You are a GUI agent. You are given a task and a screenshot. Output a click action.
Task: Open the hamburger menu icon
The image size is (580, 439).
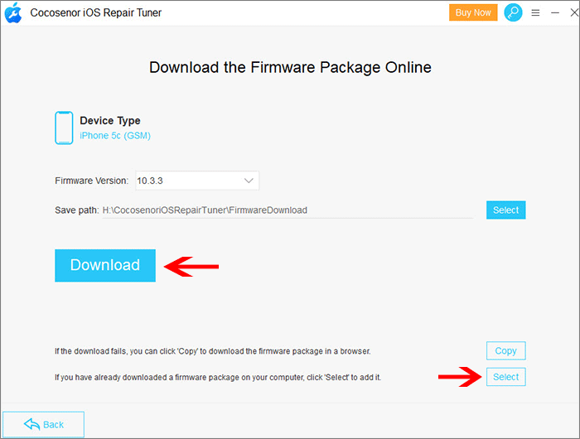pos(535,13)
